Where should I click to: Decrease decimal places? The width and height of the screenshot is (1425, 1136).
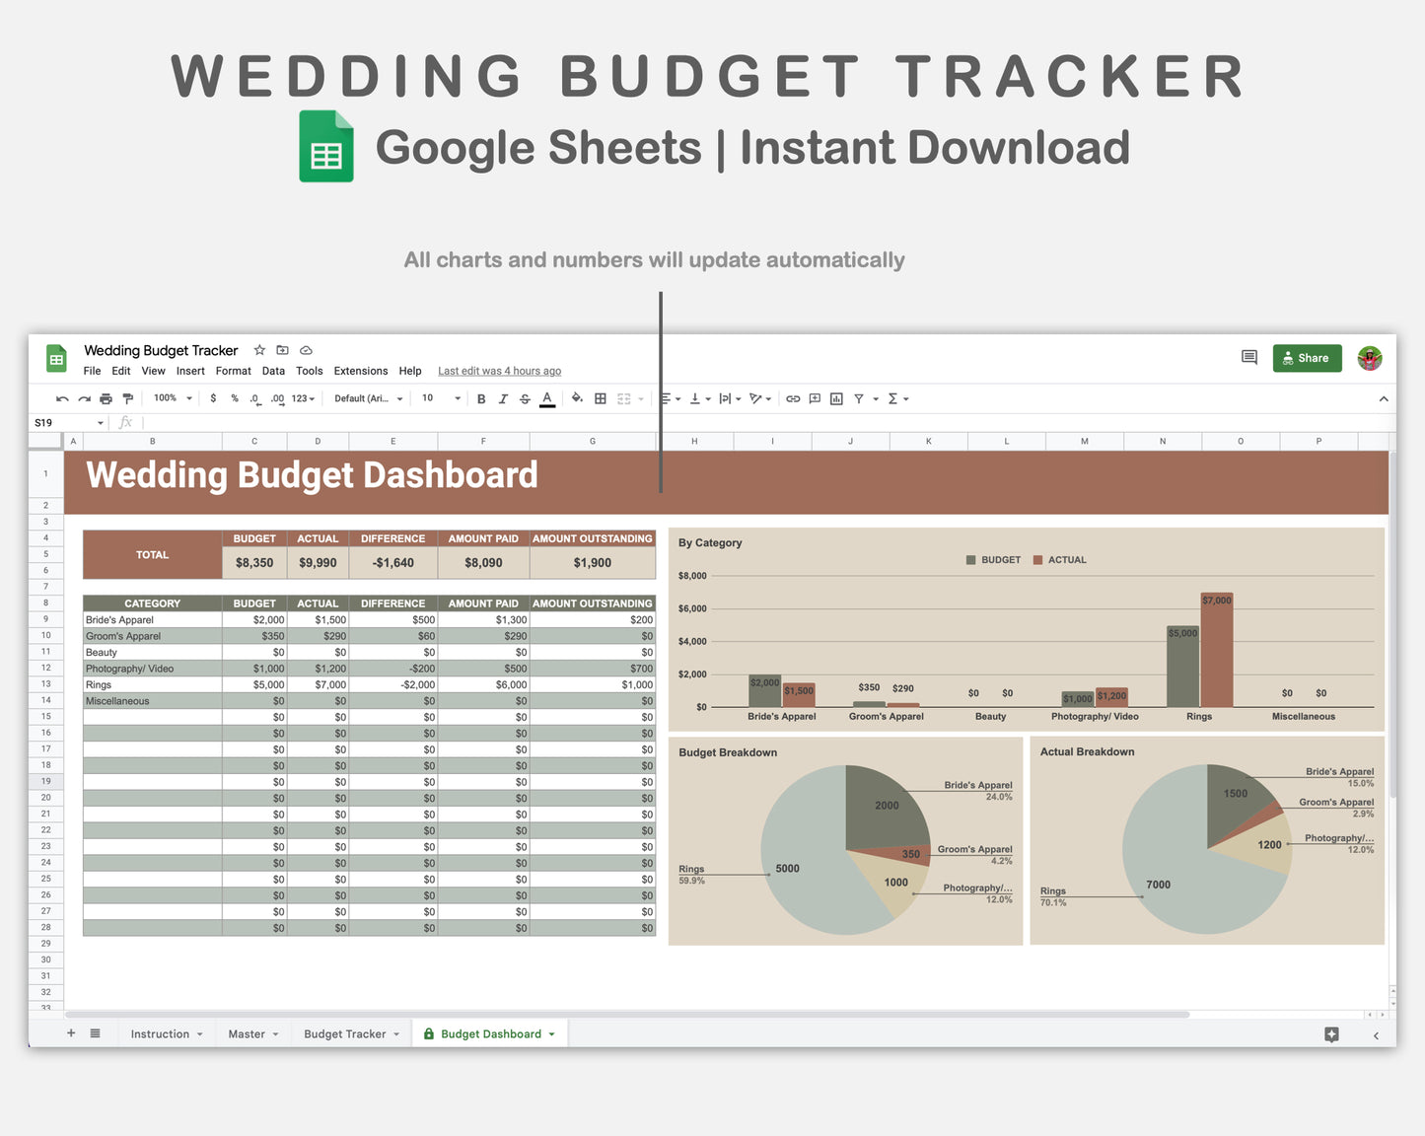click(254, 398)
